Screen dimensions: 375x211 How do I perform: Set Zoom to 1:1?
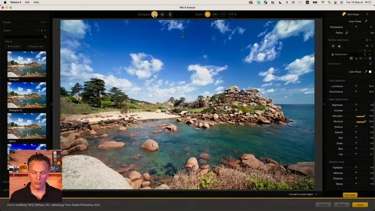pos(223,14)
